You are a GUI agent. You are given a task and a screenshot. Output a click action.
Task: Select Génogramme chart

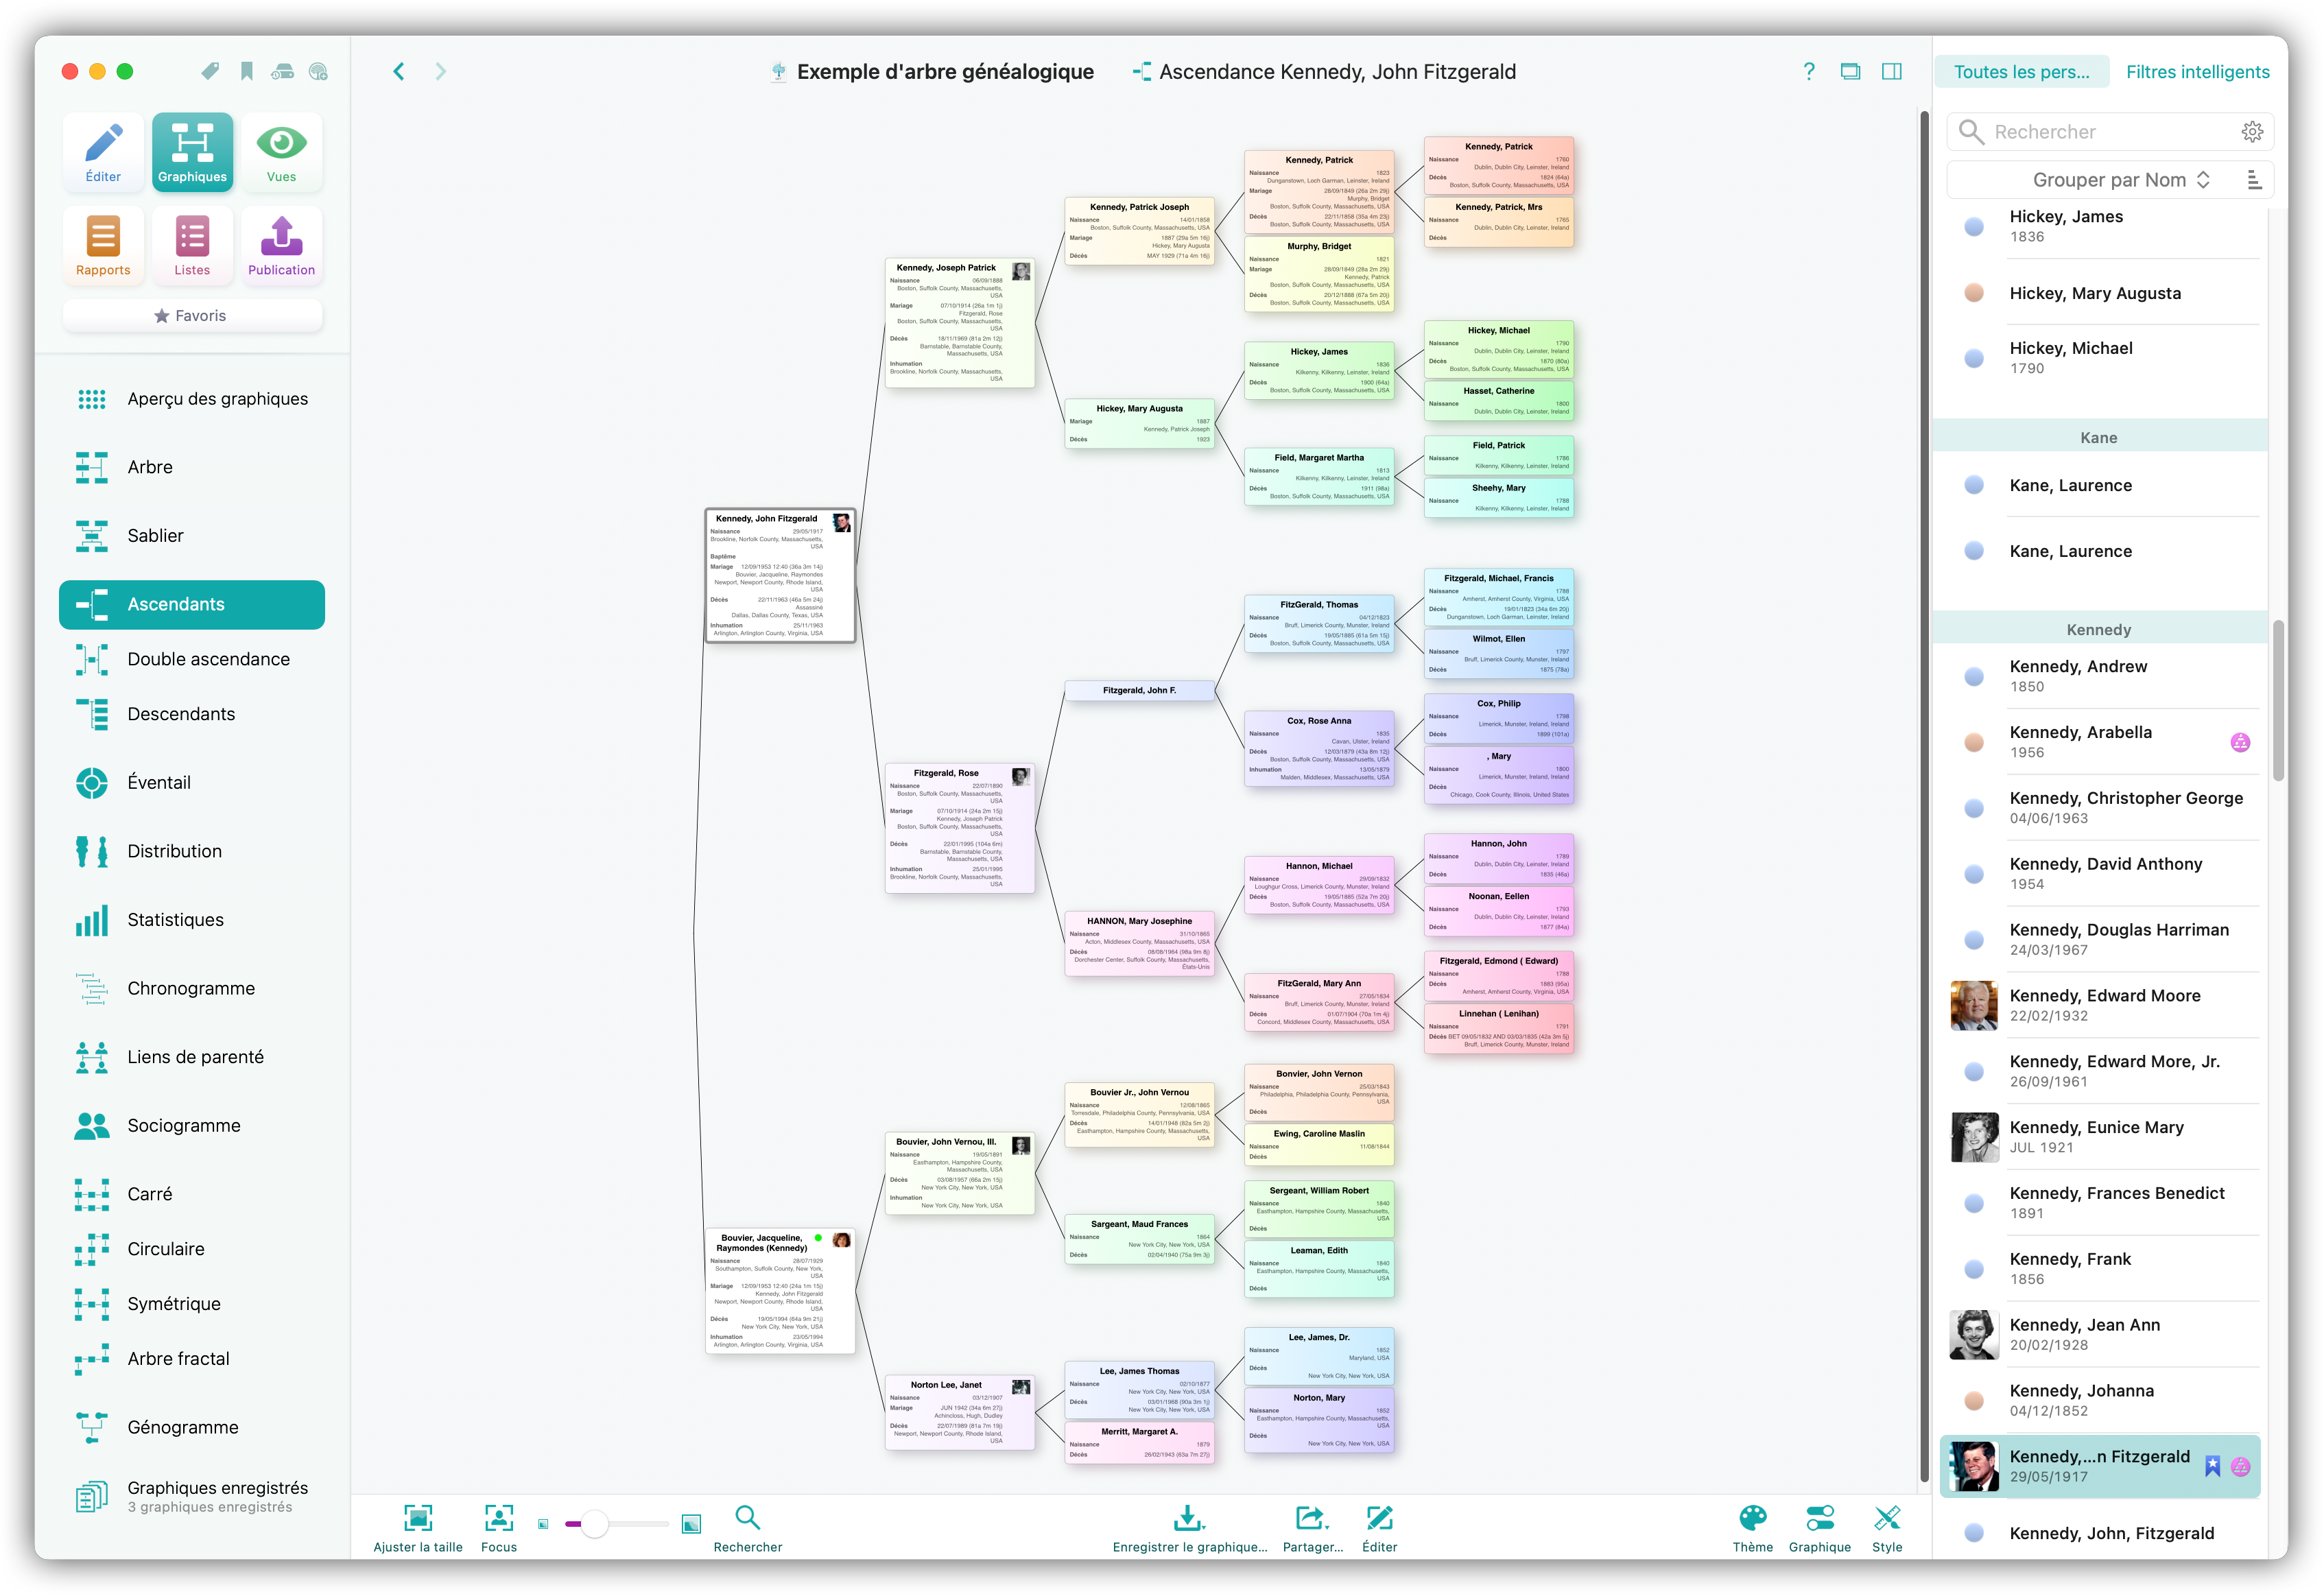pyautogui.click(x=192, y=1427)
